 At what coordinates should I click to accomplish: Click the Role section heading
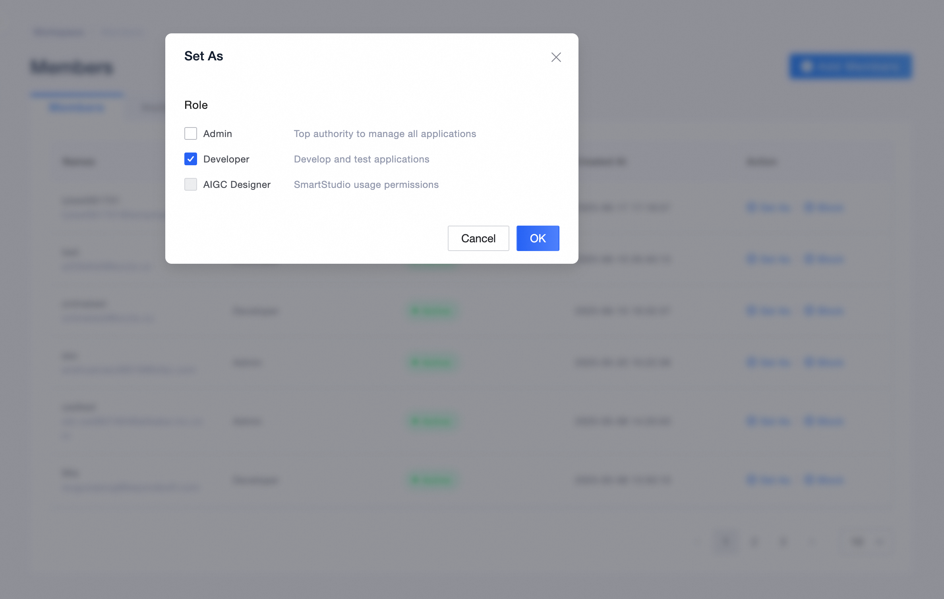pos(196,105)
